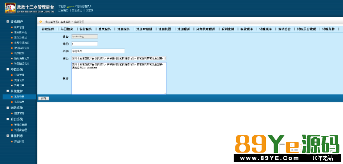Click inside the large description textarea

119,78
